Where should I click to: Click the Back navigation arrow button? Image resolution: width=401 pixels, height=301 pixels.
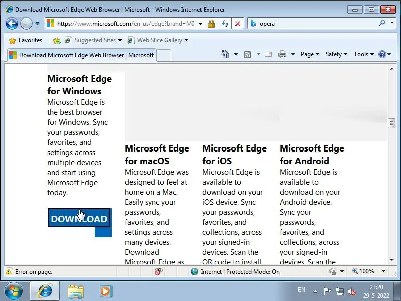coord(12,24)
